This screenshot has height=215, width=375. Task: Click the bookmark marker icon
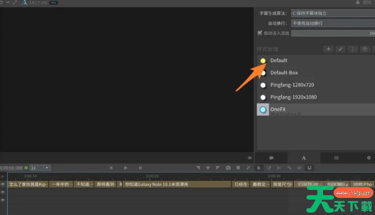(x=238, y=168)
